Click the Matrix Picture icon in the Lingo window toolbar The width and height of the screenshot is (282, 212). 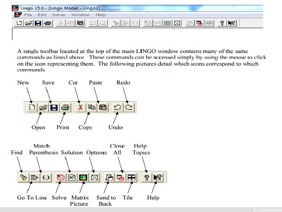[x=167, y=23]
